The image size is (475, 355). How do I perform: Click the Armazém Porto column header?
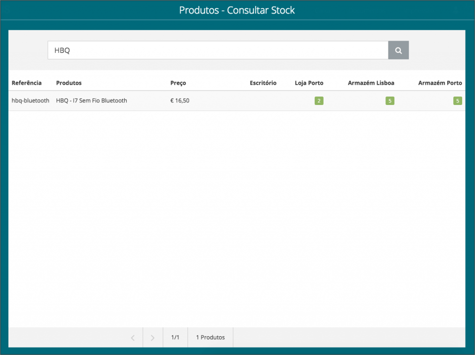pos(440,83)
